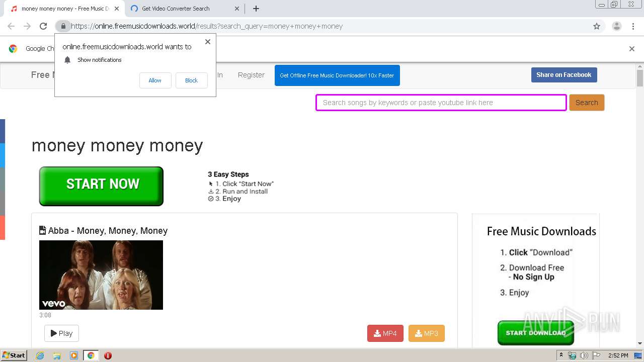This screenshot has height=362, width=644.
Task: Click the red Opera taskbar icon
Action: tap(108, 355)
